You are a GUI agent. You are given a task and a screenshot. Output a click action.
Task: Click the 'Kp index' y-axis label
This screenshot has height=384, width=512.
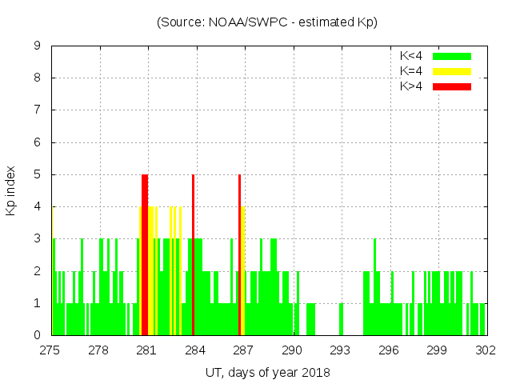(x=11, y=190)
